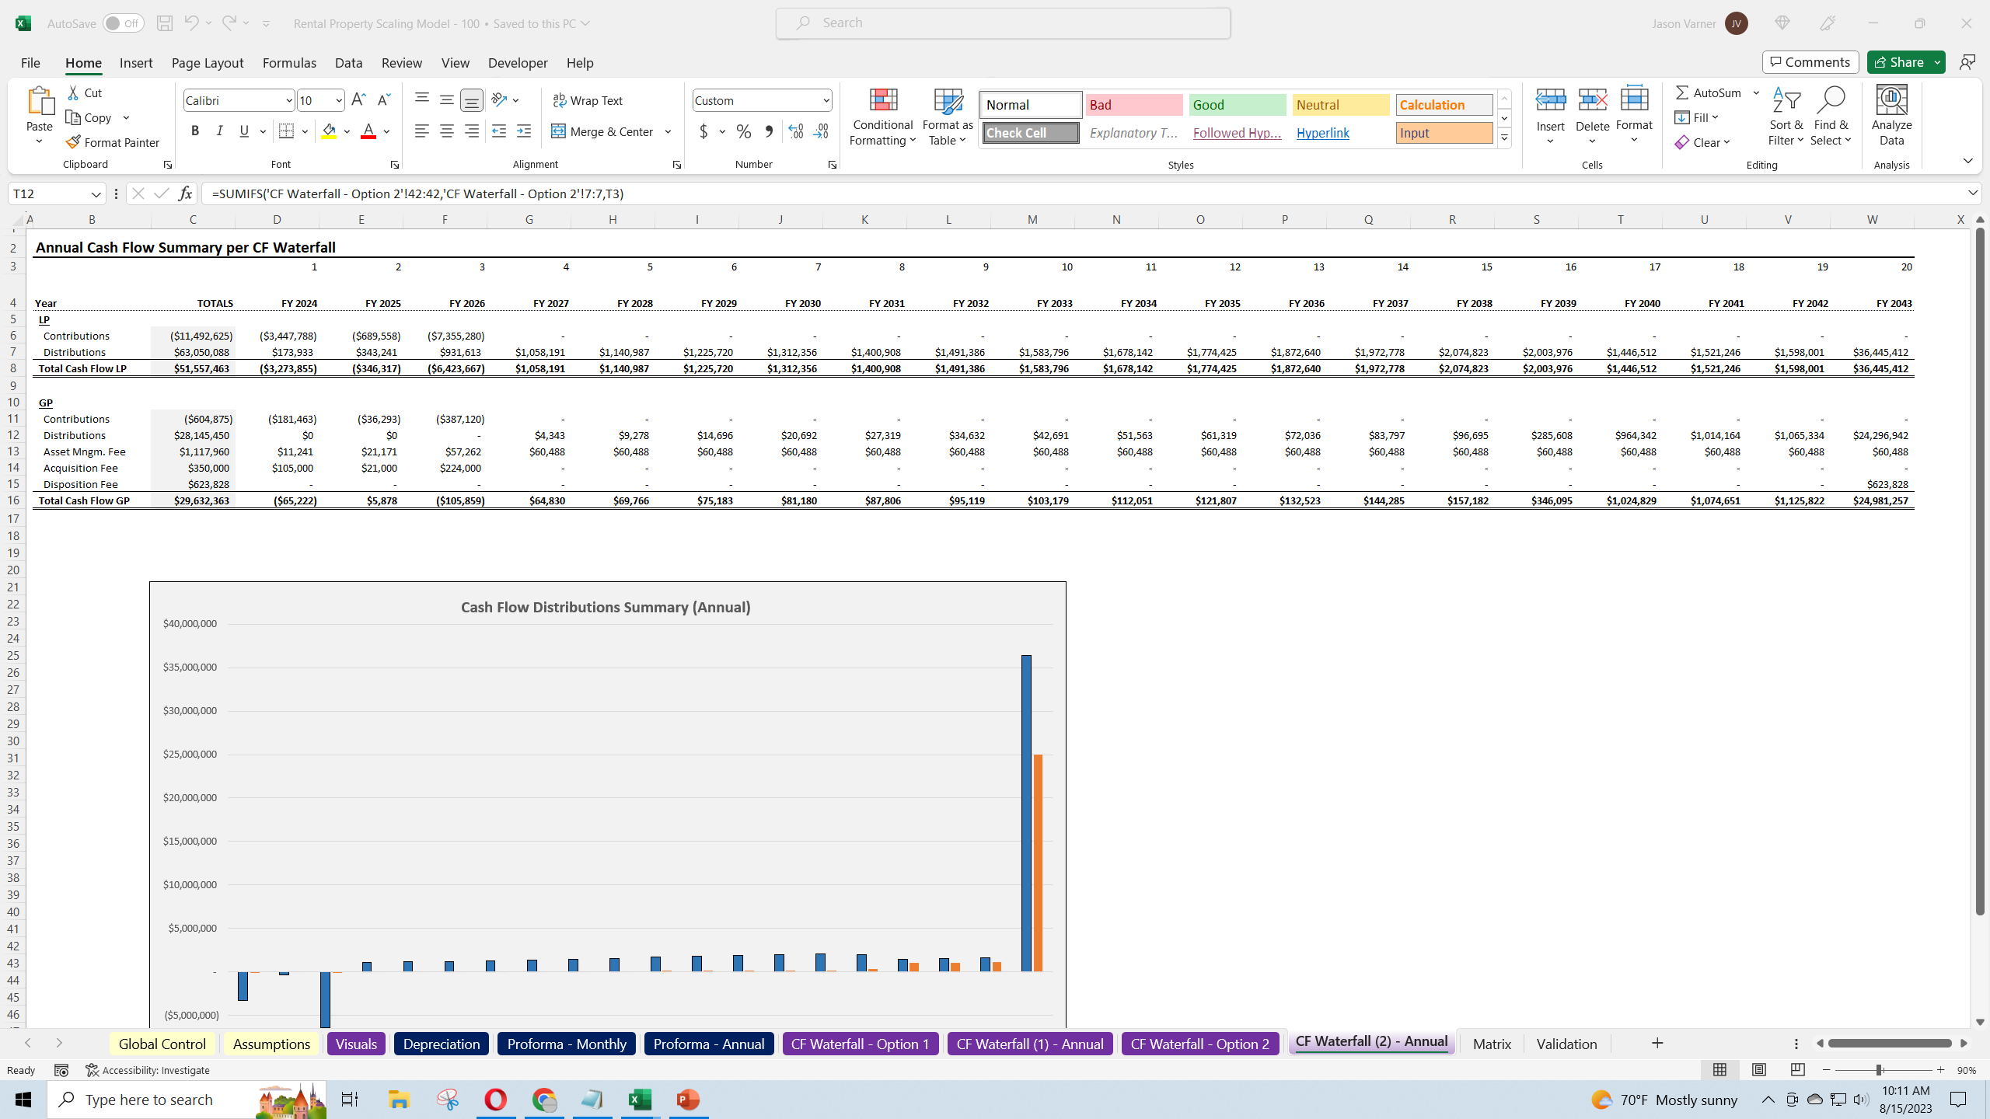Toggle Bold formatting

coord(195,131)
